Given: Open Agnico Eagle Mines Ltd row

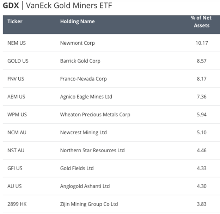Looking at the screenshot, I should coord(87,97).
